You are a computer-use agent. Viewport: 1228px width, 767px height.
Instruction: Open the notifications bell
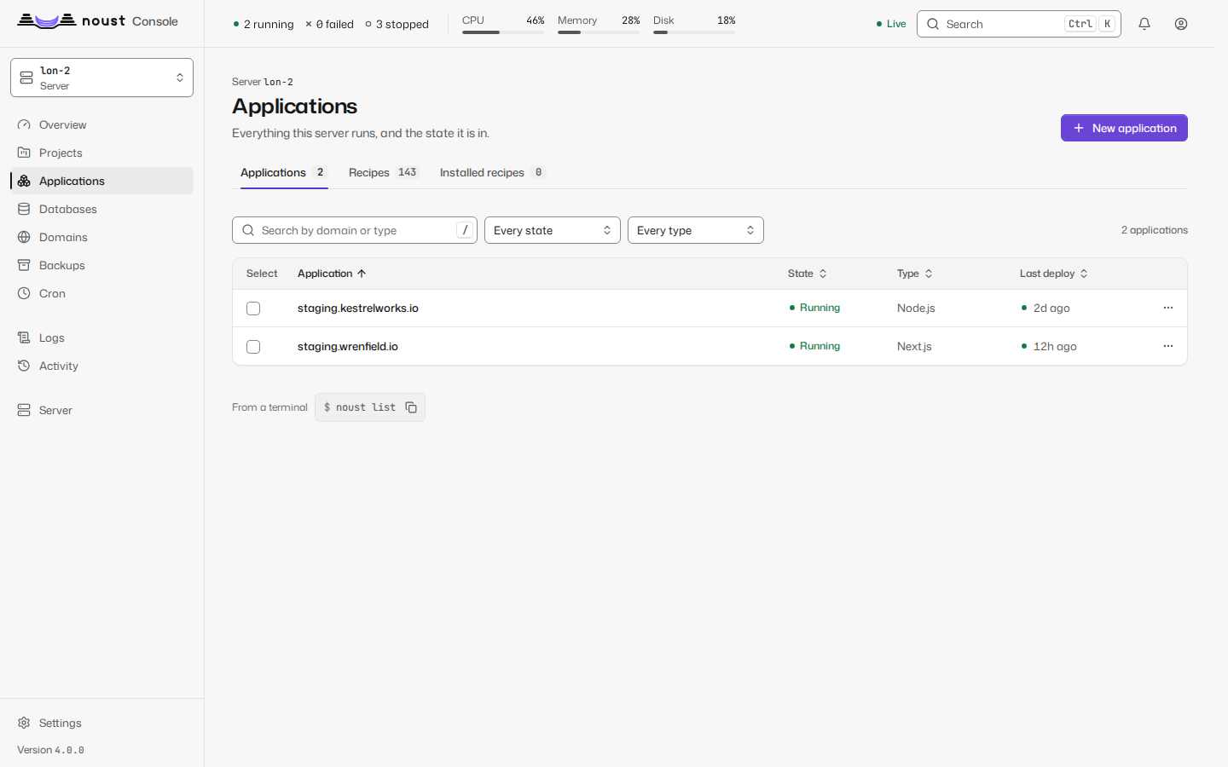pos(1144,24)
